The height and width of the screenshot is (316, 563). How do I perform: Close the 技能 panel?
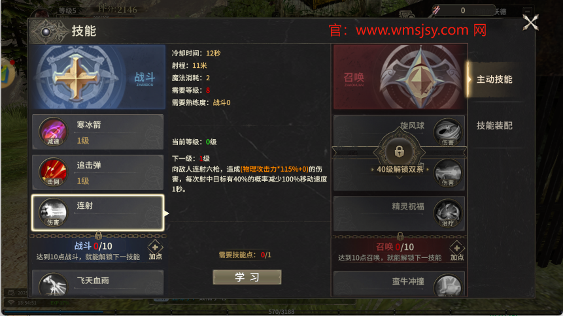(530, 23)
